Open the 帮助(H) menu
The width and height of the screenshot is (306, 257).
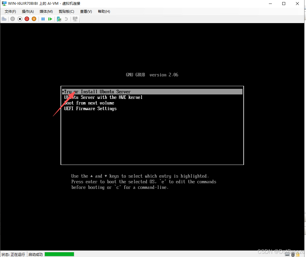pos(104,12)
